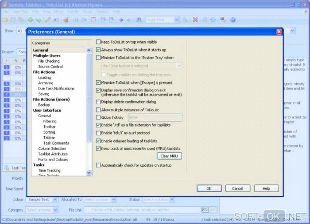Close the Preferences dialog with red X
The image size is (310, 224).
279,32
